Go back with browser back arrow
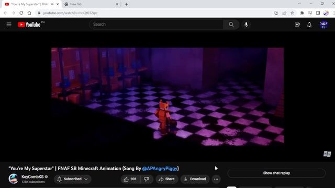335x188 pixels. pos(6,13)
